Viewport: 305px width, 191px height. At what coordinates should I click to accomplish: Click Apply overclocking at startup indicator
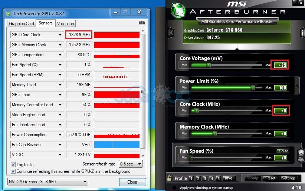pyautogui.click(x=174, y=188)
